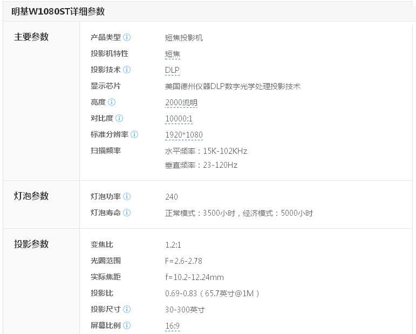Image resolution: width=416 pixels, height=334 pixels.
Task: Click the 扫描频率 label
Action: [x=106, y=151]
